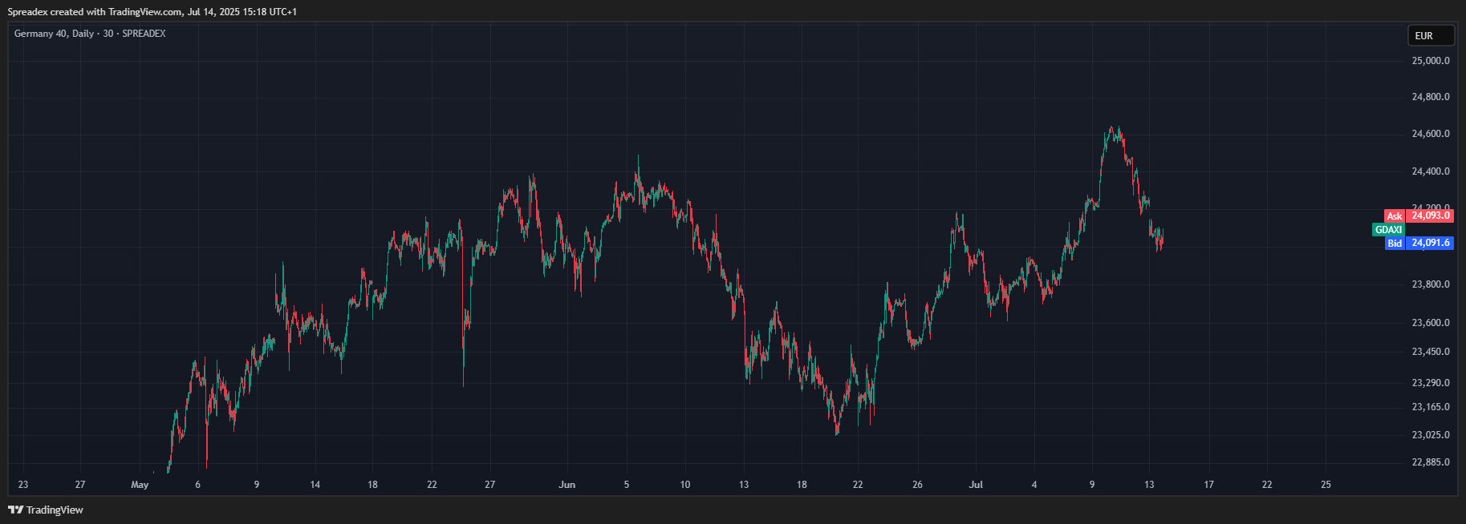The width and height of the screenshot is (1466, 524).
Task: Click the Jun label on time axis
Action: coord(567,485)
